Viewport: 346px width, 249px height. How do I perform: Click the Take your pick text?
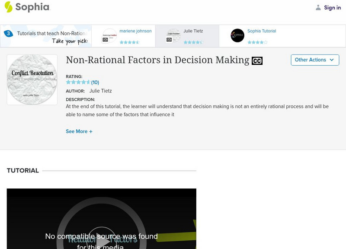[x=70, y=41]
